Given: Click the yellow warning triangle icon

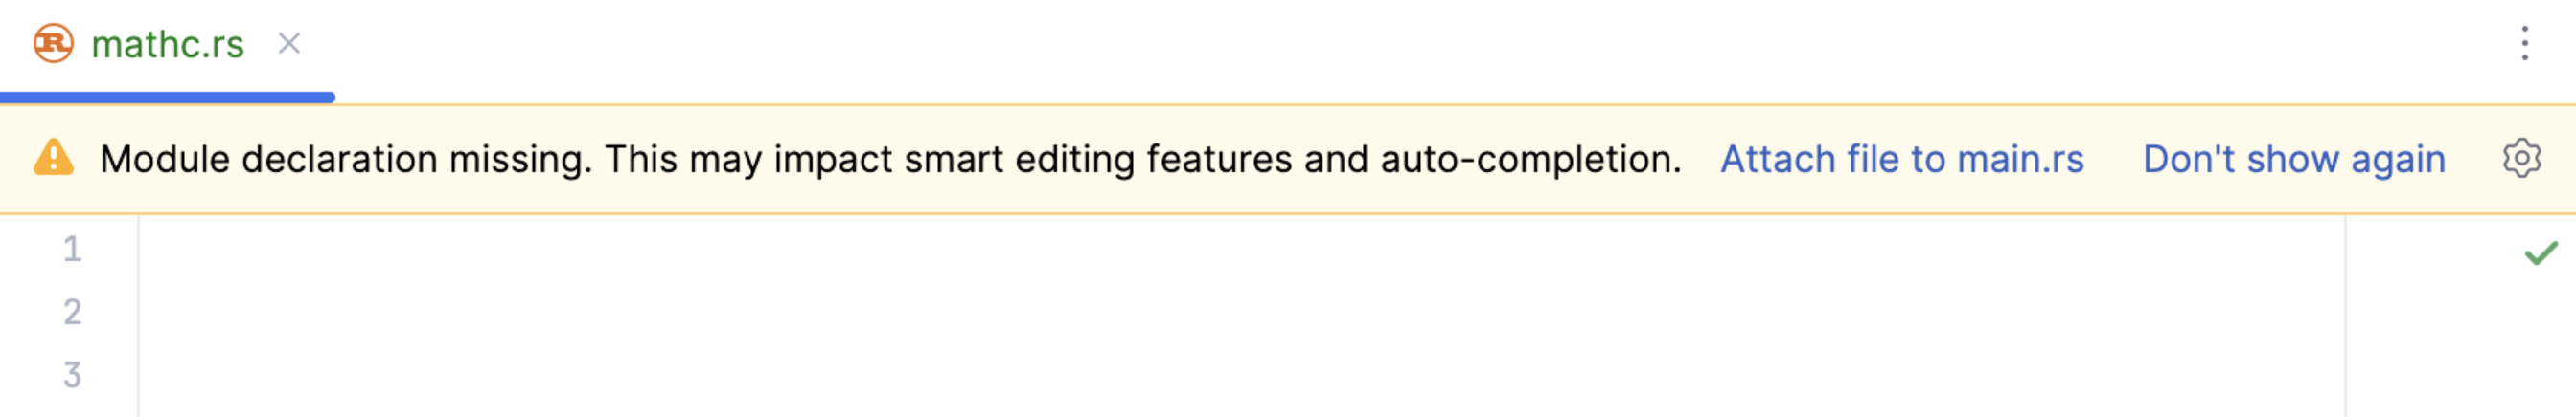Looking at the screenshot, I should (x=53, y=159).
